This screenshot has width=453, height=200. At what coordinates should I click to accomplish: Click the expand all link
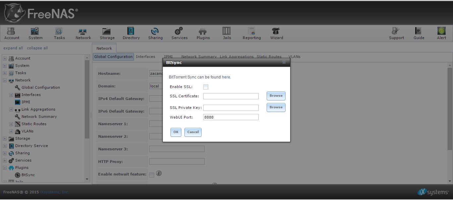click(x=13, y=48)
